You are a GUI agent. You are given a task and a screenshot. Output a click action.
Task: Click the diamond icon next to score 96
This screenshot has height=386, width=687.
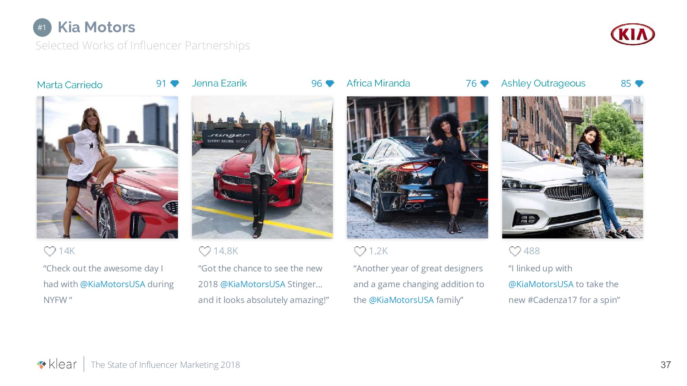(x=330, y=83)
